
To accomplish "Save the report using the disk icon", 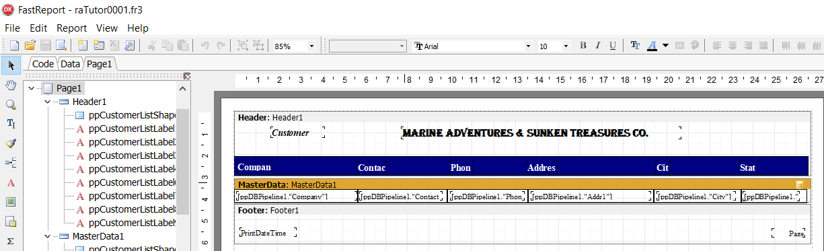I will click(x=46, y=46).
